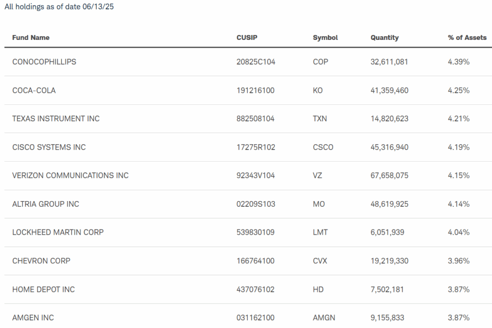Click CUSIP value 437076102

tap(256, 290)
